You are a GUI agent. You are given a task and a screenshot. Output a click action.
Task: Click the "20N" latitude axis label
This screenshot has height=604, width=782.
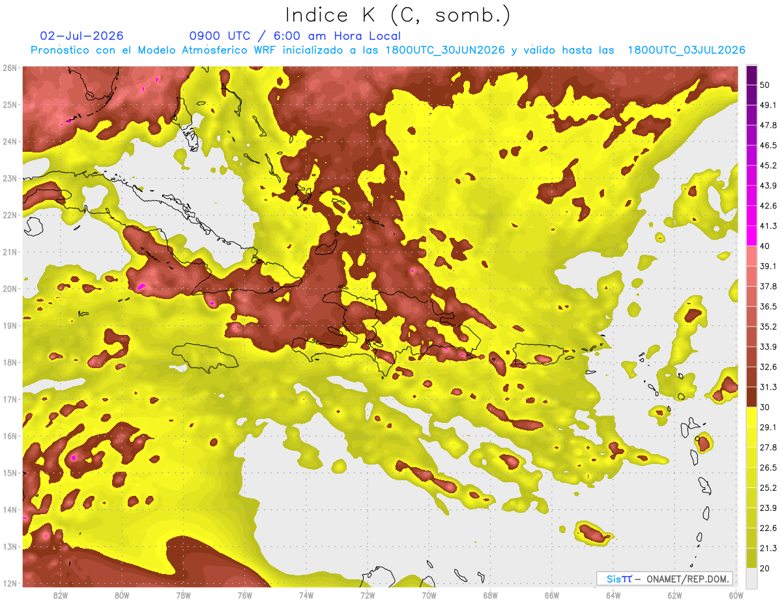10,289
